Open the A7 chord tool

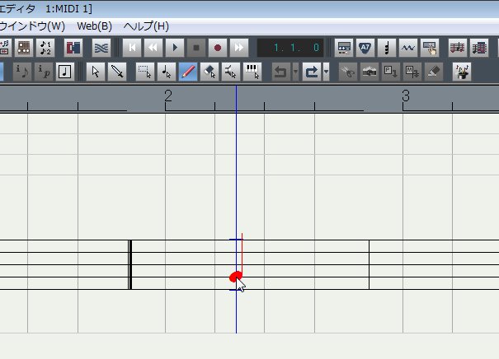(x=365, y=48)
